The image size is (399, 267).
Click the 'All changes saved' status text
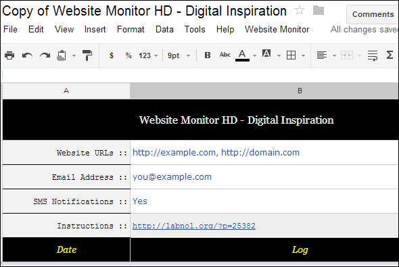(365, 30)
